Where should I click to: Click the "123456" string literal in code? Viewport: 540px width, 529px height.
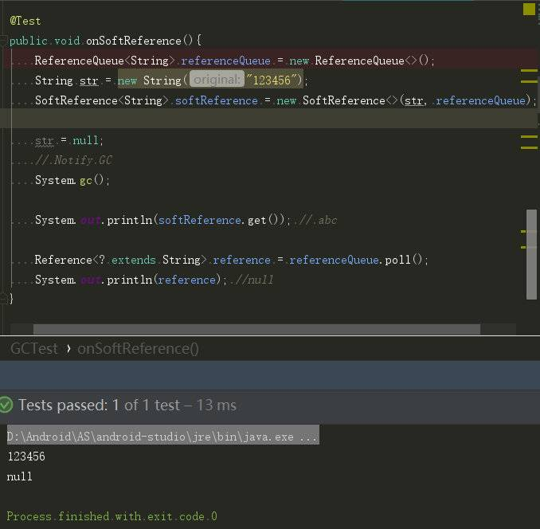coord(272,80)
